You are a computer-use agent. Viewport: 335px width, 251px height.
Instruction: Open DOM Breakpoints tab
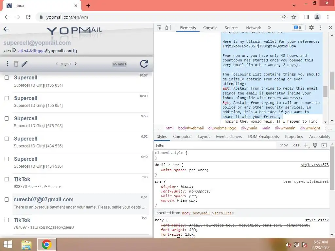[263, 137]
